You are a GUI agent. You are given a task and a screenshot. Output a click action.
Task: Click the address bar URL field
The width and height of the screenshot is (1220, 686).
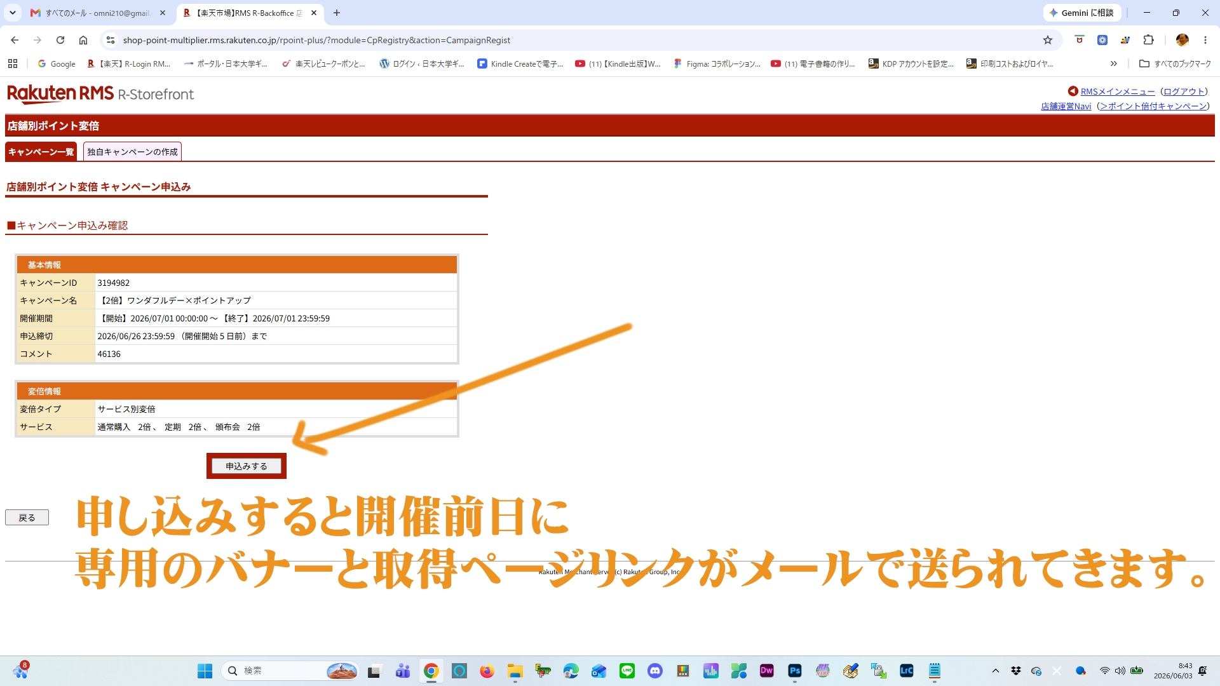(x=572, y=40)
